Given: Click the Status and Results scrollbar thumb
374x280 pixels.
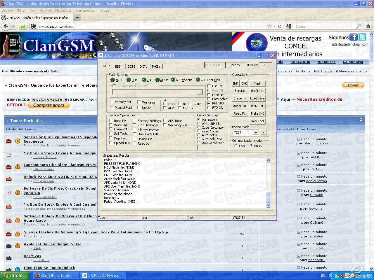Looking at the screenshot, I should (x=269, y=197).
